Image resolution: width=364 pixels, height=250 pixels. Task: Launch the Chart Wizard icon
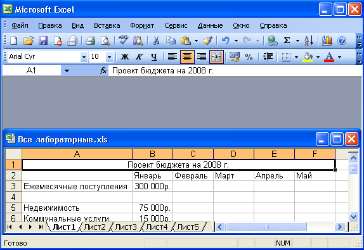point(327,41)
